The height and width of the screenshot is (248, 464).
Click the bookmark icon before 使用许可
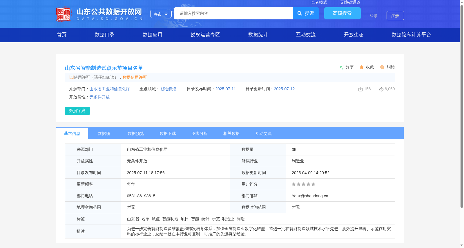pyautogui.click(x=71, y=77)
